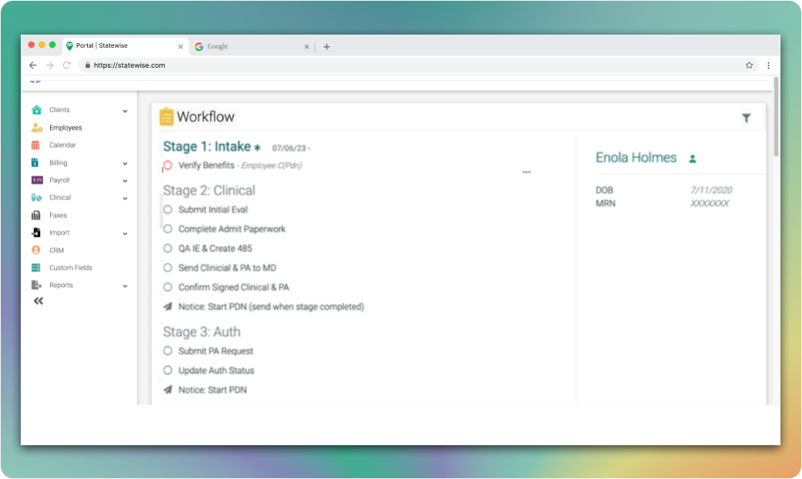Click the person icon beside Enola Holmes
The image size is (802, 479).
click(692, 157)
